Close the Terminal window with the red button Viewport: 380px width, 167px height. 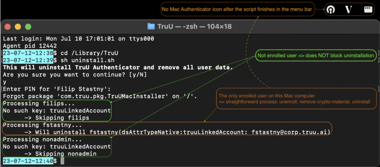tap(7, 27)
